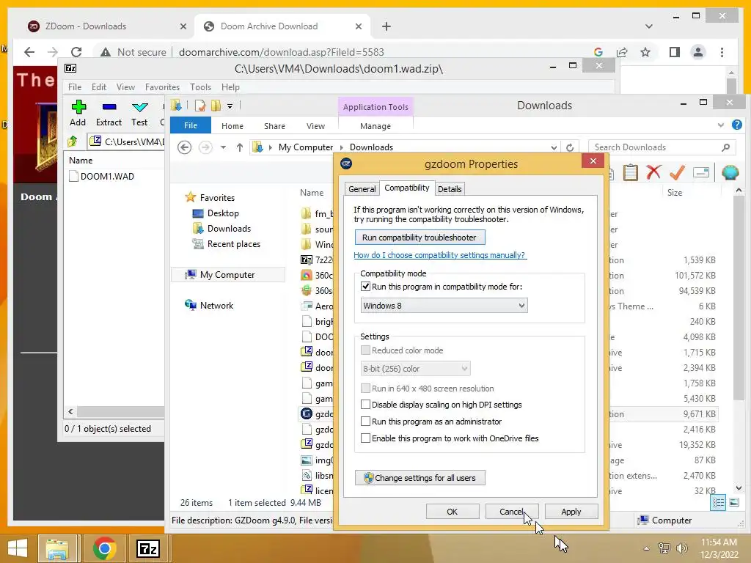
Task: Switch to details view icon in Explorer status bar
Action: (717, 503)
